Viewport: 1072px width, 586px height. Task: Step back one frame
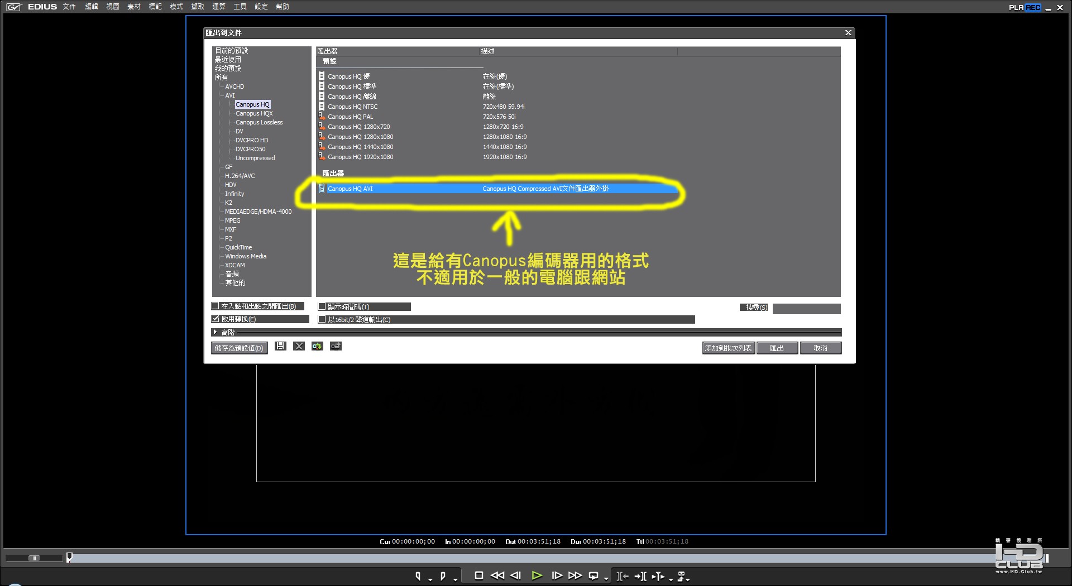pos(515,575)
